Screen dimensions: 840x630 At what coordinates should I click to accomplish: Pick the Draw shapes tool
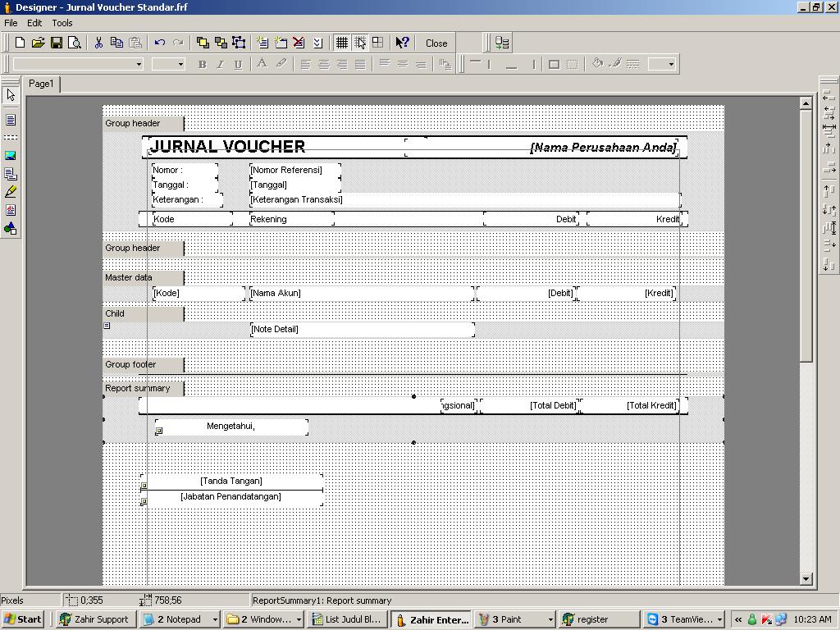tap(11, 228)
